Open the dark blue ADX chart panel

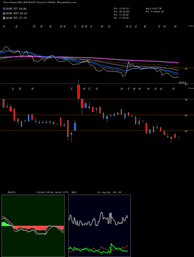[99, 226]
